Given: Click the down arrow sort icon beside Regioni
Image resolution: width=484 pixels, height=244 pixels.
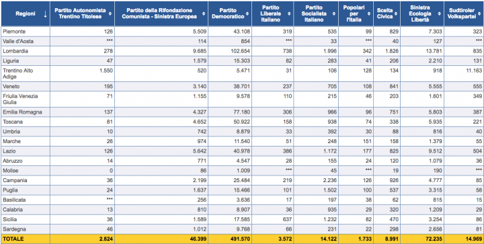Looking at the screenshot, I should 45,14.
